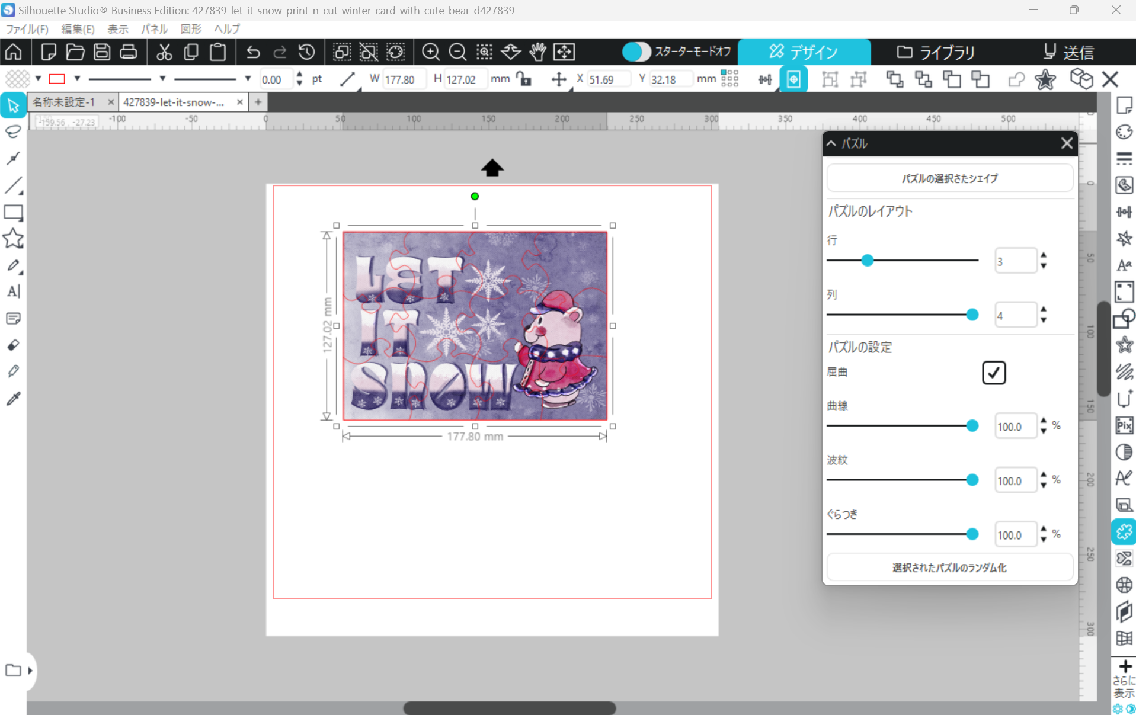Decrease the 列 columns stepper
Screen dimensions: 1136x715
click(1044, 320)
